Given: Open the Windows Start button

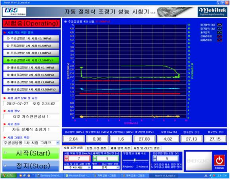Looking at the screenshot, I should pyautogui.click(x=8, y=175).
